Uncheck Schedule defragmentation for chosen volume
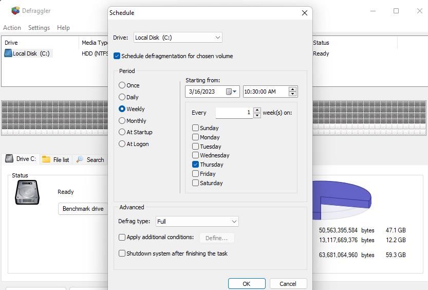Screen dimensions: 428x290 coord(117,56)
